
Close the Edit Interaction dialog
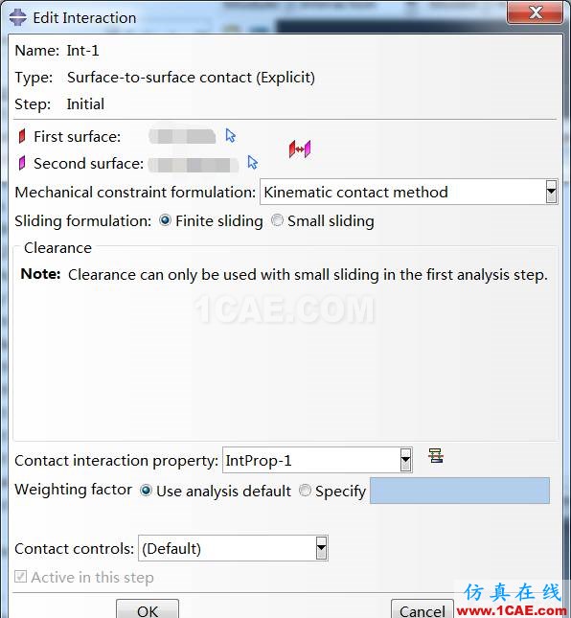tap(535, 13)
